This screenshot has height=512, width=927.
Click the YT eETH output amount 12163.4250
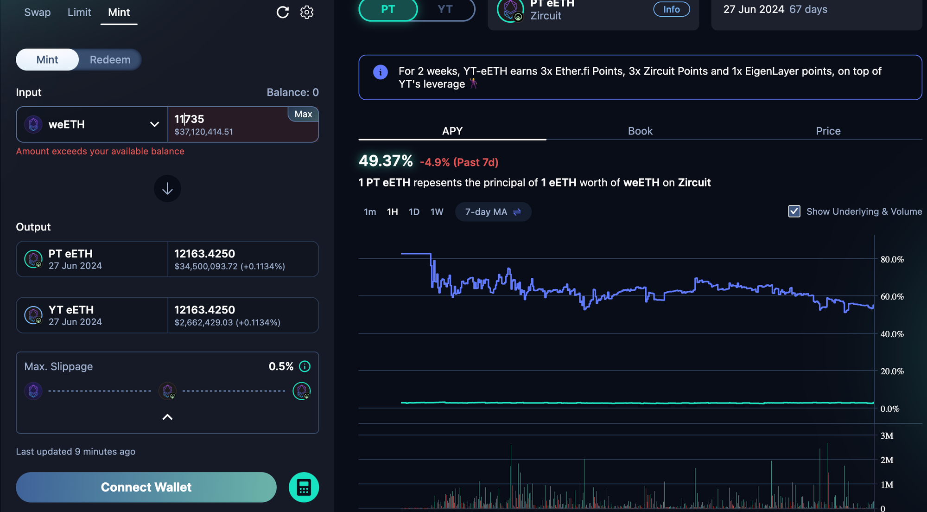[204, 310]
